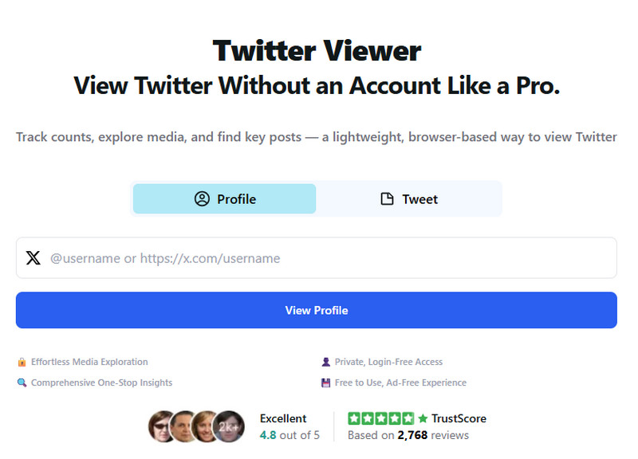638x459 pixels.
Task: Click the X logo in the search field
Action: (33, 258)
